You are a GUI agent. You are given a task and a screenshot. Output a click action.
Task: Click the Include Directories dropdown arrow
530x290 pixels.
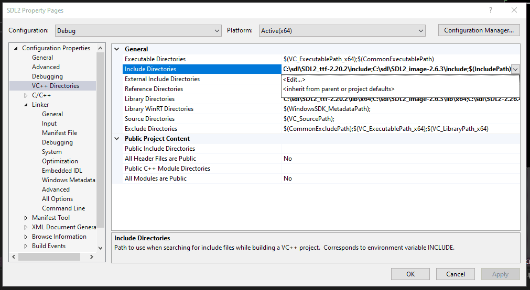(x=515, y=69)
